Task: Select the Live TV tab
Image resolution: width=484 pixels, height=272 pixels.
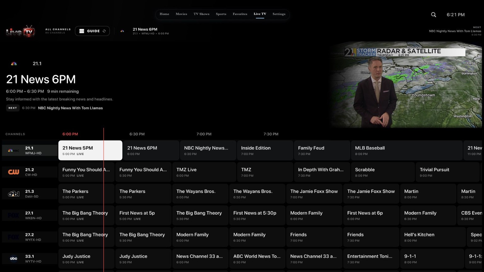Action: (x=260, y=14)
